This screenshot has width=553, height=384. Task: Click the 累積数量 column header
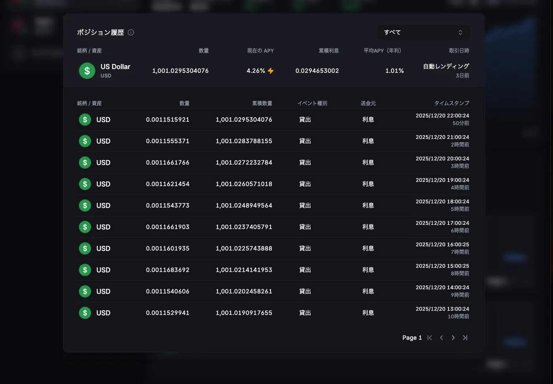[262, 103]
